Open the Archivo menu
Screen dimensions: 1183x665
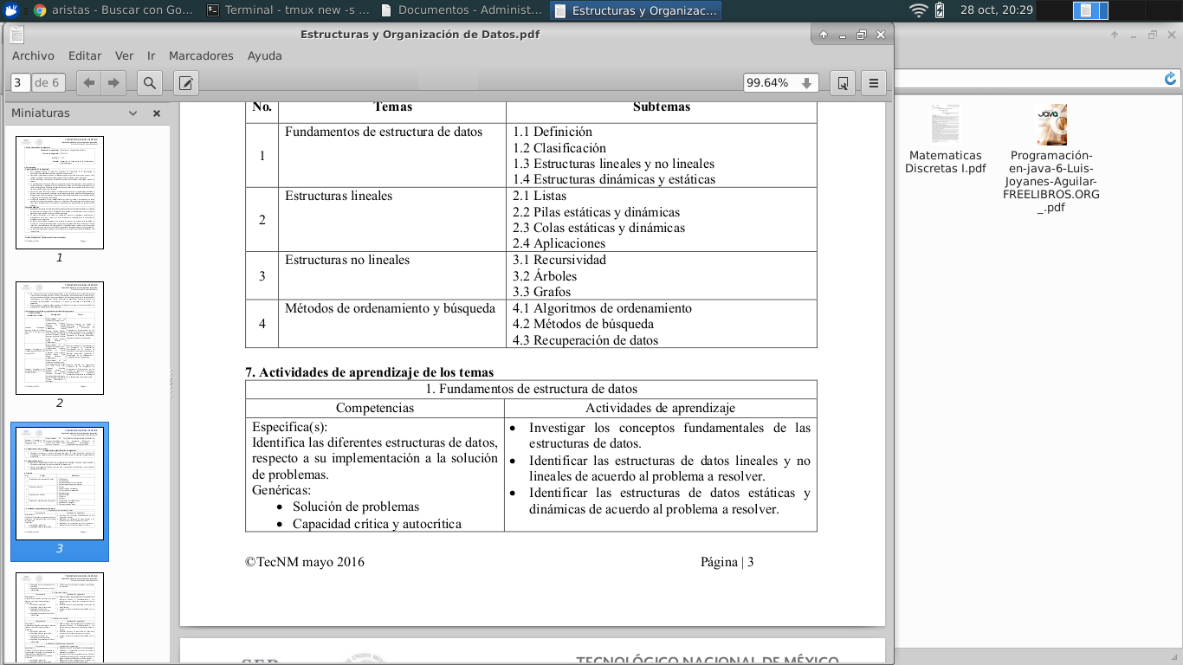pos(33,55)
